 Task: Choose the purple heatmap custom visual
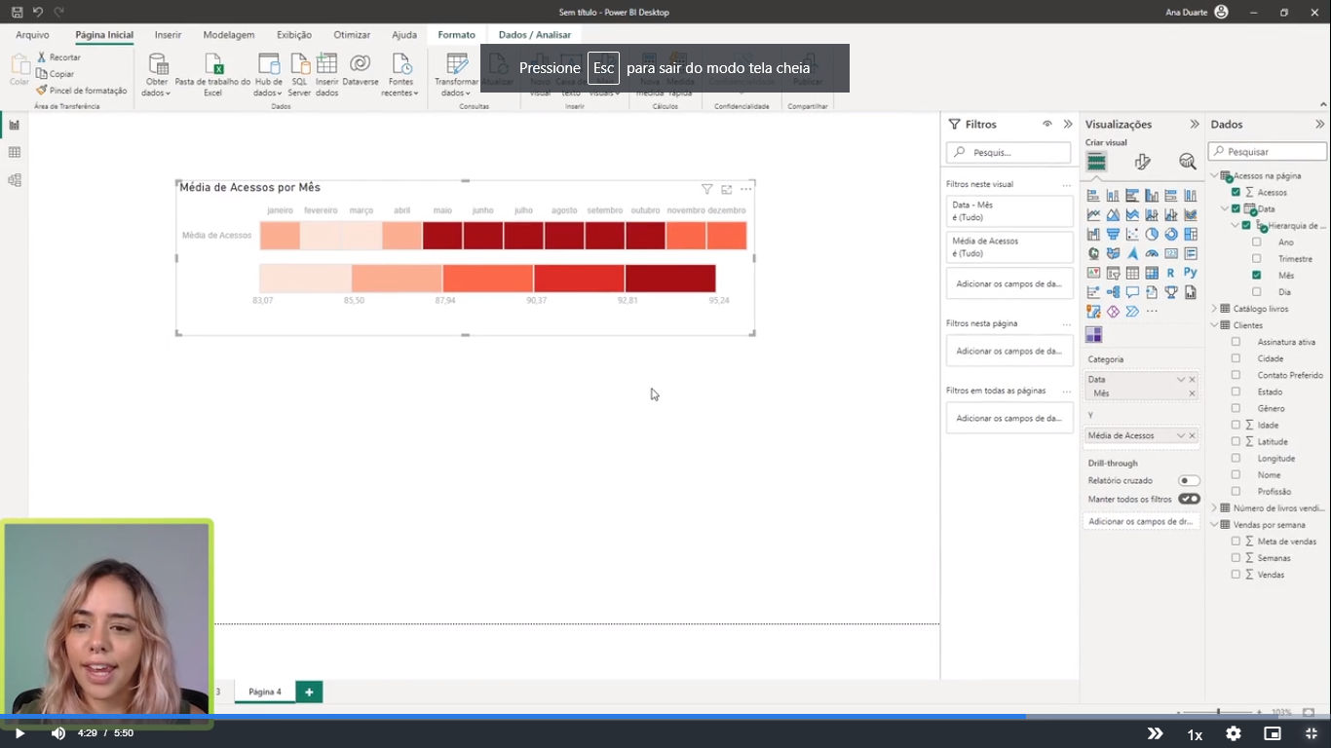(x=1094, y=335)
